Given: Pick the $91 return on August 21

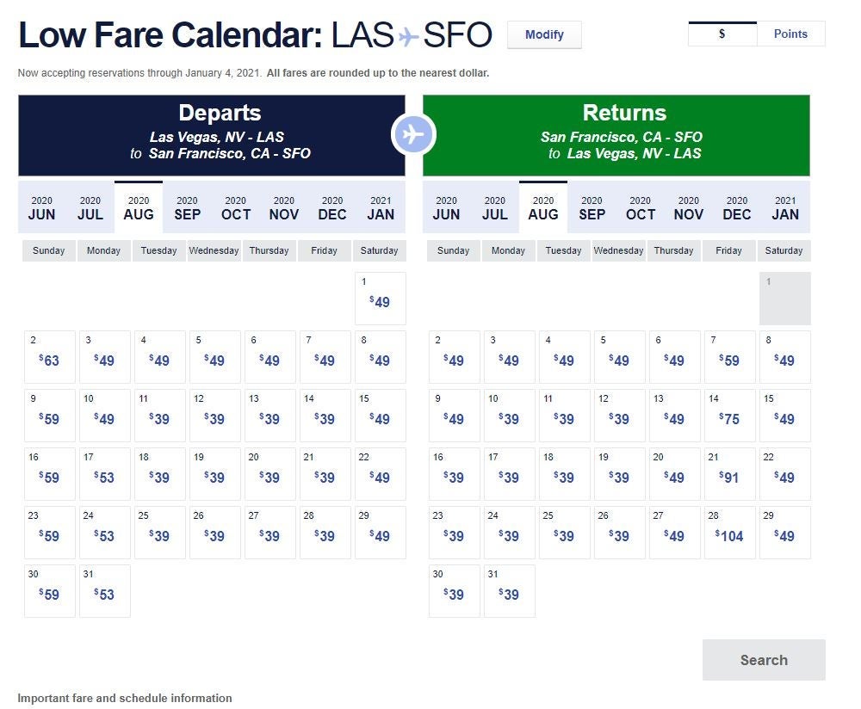Looking at the screenshot, I should pyautogui.click(x=729, y=474).
